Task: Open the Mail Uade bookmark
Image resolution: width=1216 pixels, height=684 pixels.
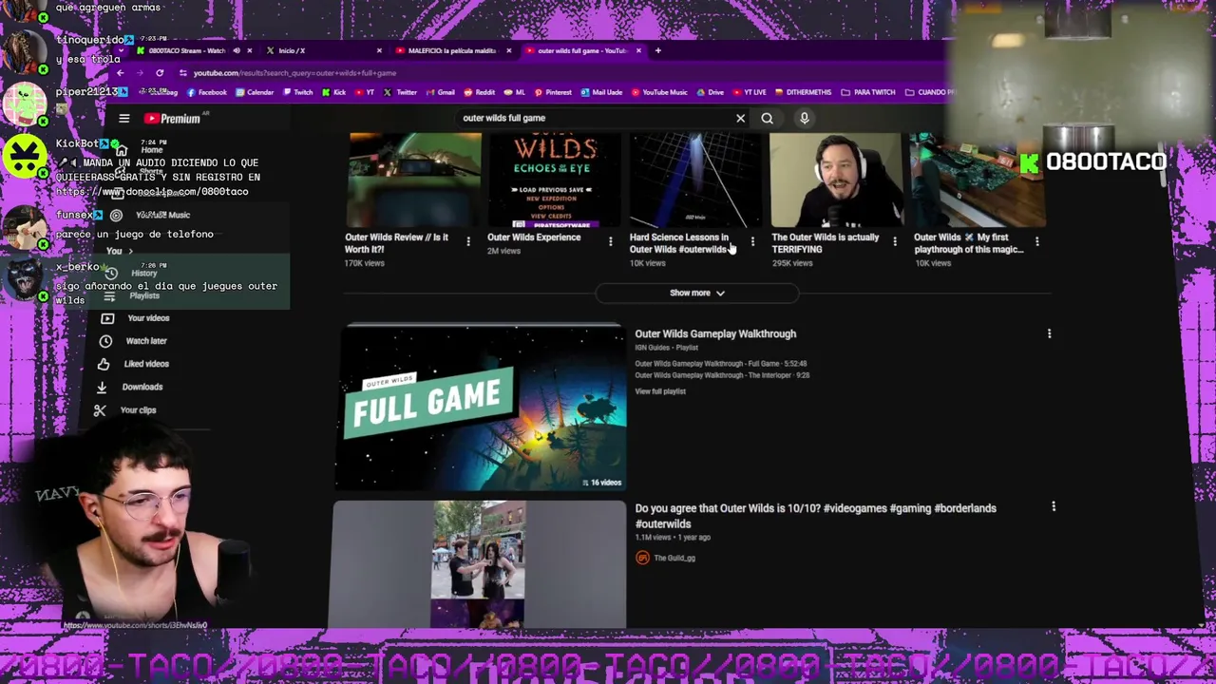Action: pos(601,92)
